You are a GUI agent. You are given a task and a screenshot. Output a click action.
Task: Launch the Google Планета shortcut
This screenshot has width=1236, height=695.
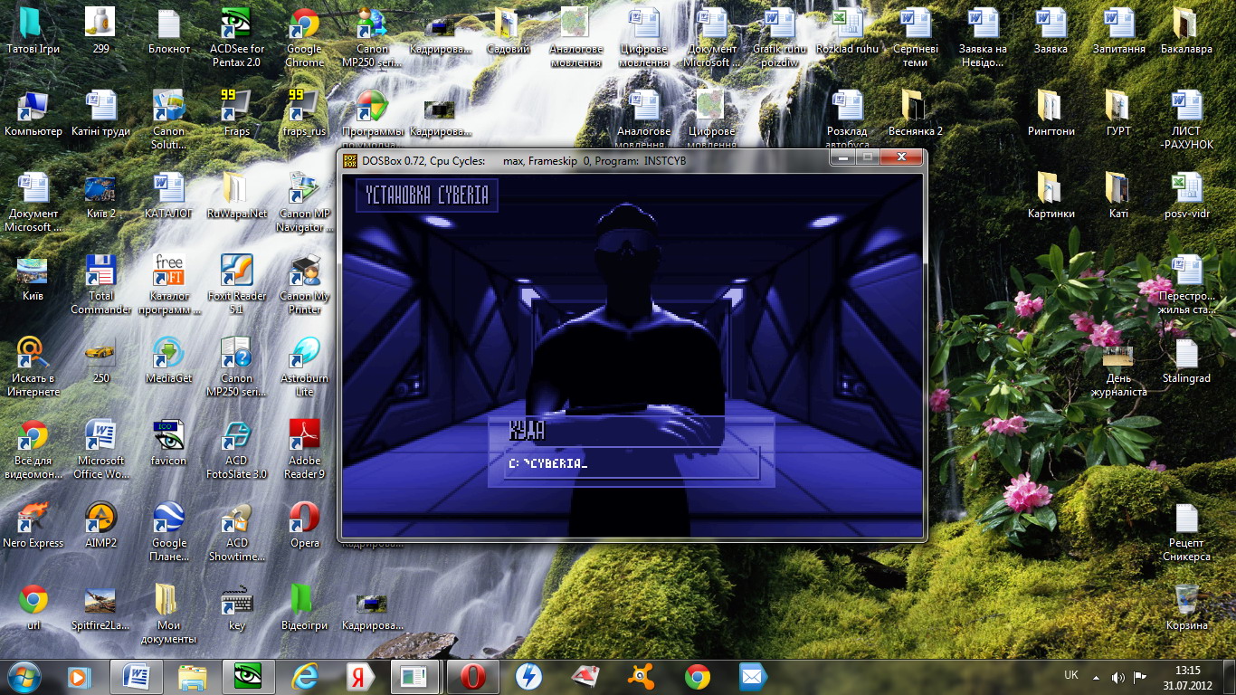pos(169,531)
